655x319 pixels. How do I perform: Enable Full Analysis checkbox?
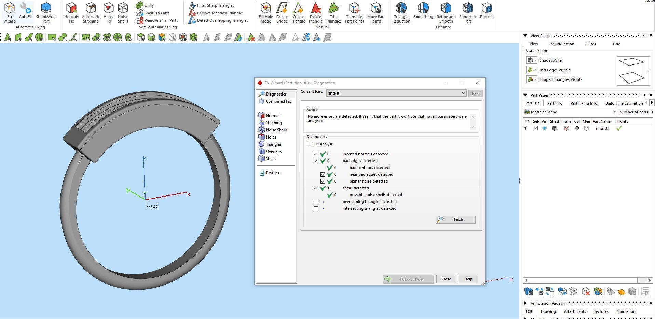[x=309, y=144]
